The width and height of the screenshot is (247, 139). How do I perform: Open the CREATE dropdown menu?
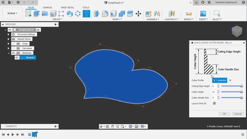57,19
